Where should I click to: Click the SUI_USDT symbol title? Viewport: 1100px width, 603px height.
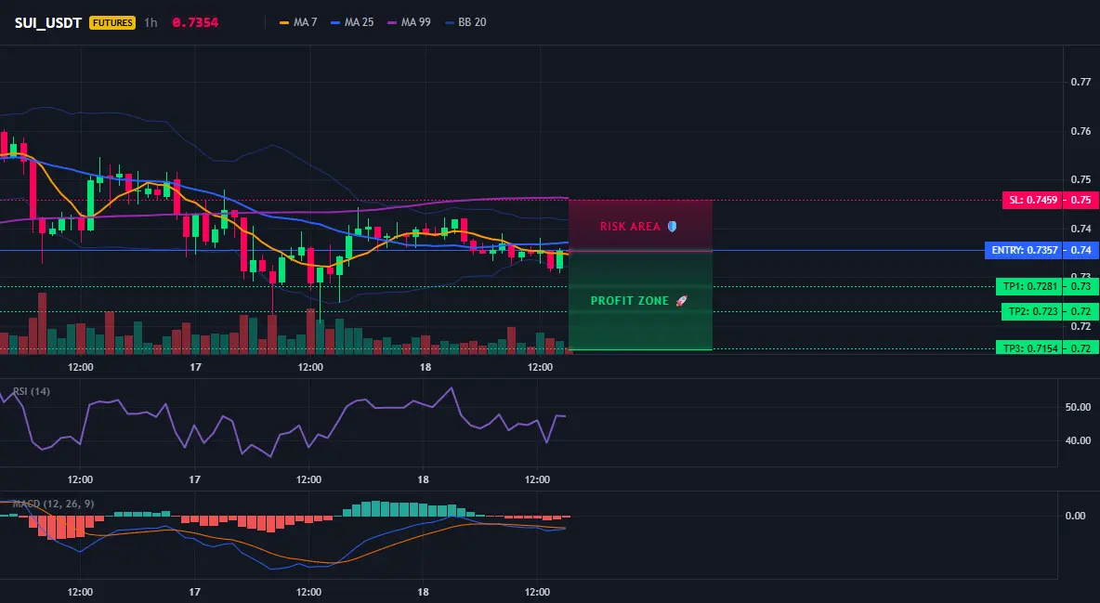pos(48,22)
